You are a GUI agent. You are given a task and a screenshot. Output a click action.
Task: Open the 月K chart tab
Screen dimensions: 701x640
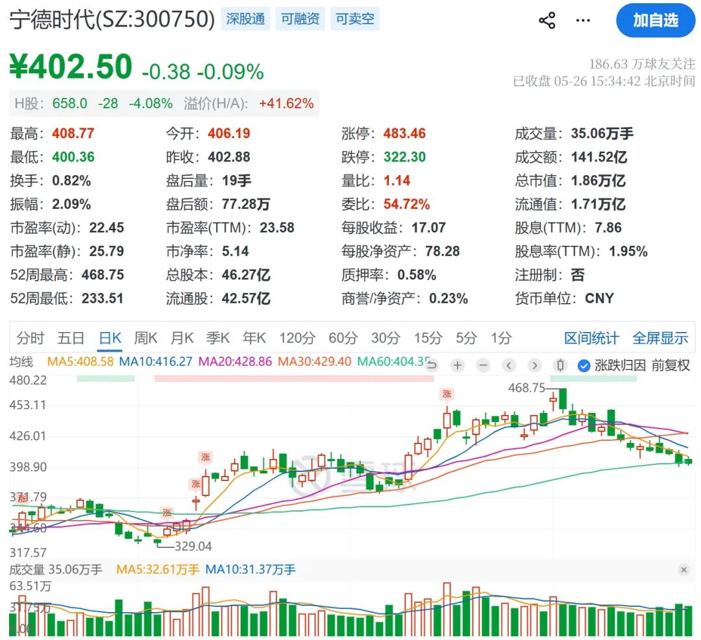pos(182,338)
